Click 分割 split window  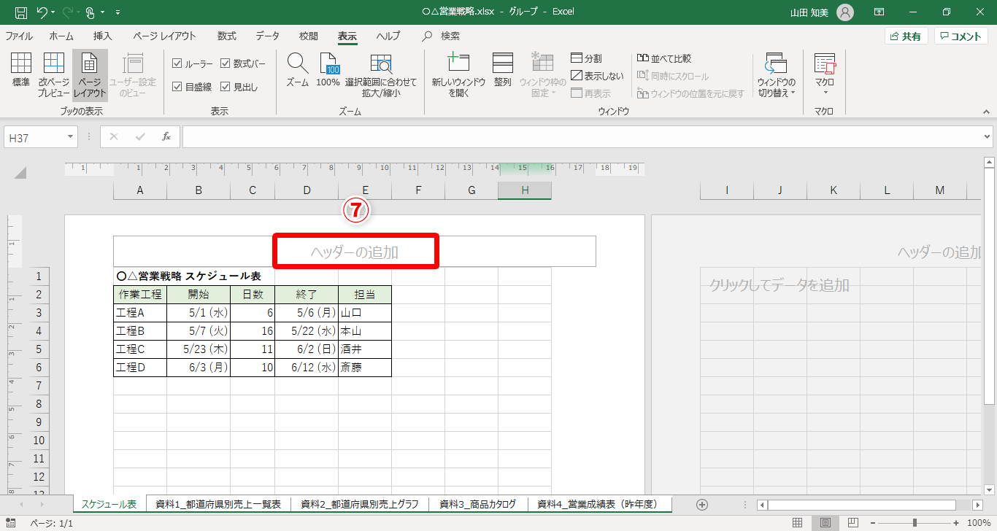tap(587, 58)
